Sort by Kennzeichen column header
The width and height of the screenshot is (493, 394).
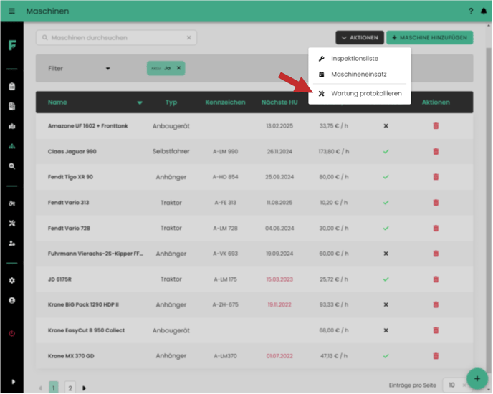click(225, 102)
